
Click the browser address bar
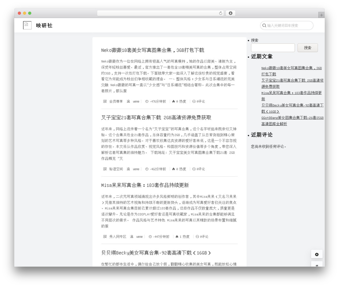[x=160, y=13]
